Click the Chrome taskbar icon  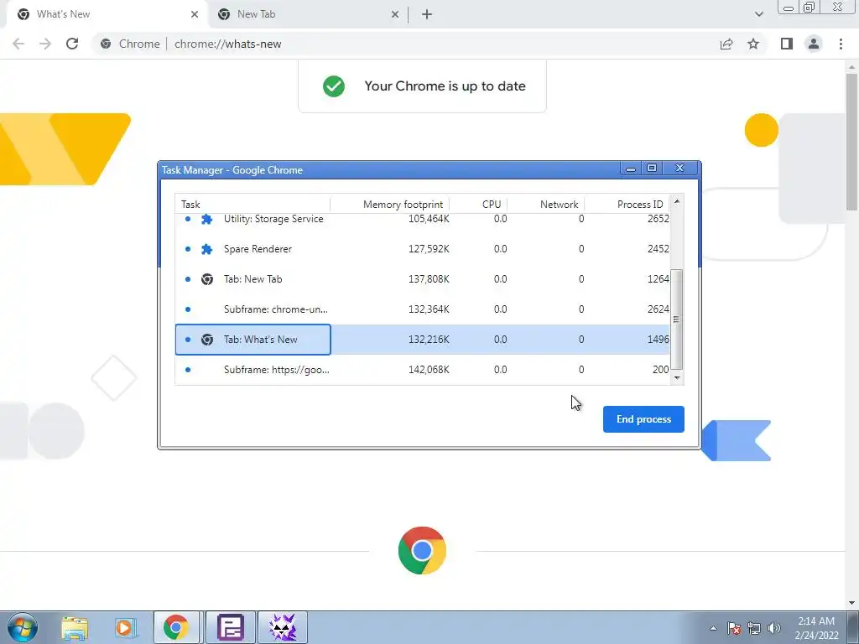pos(175,627)
